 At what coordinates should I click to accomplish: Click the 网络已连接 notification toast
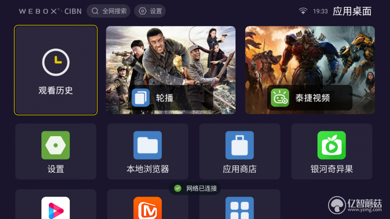[x=195, y=188]
